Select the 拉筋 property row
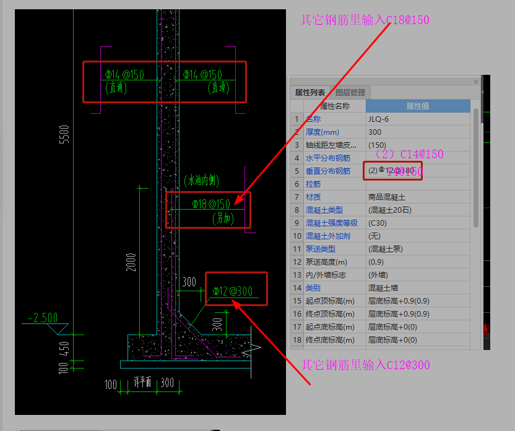Image resolution: width=515 pixels, height=431 pixels. tap(380, 184)
